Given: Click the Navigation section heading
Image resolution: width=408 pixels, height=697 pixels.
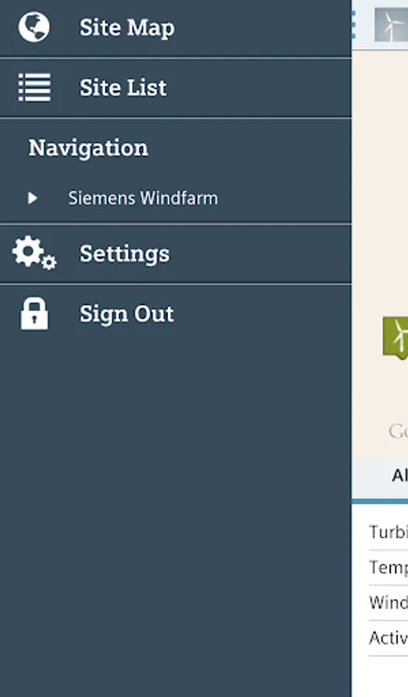Looking at the screenshot, I should tap(88, 148).
